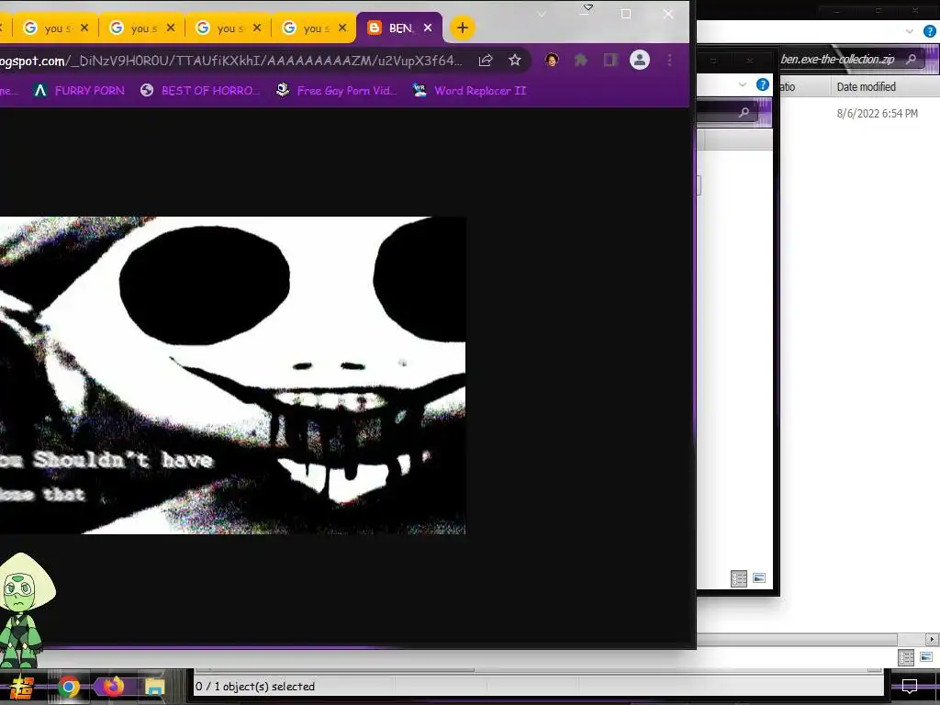Switch middle Explorer window to large icons view
The height and width of the screenshot is (705, 940).
pyautogui.click(x=759, y=578)
